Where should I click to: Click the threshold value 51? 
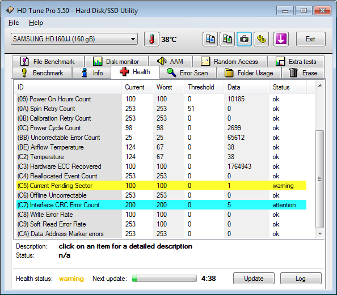(191, 109)
